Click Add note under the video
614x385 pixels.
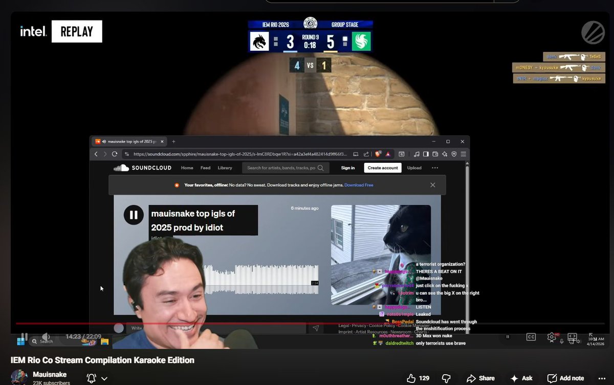[565, 378]
